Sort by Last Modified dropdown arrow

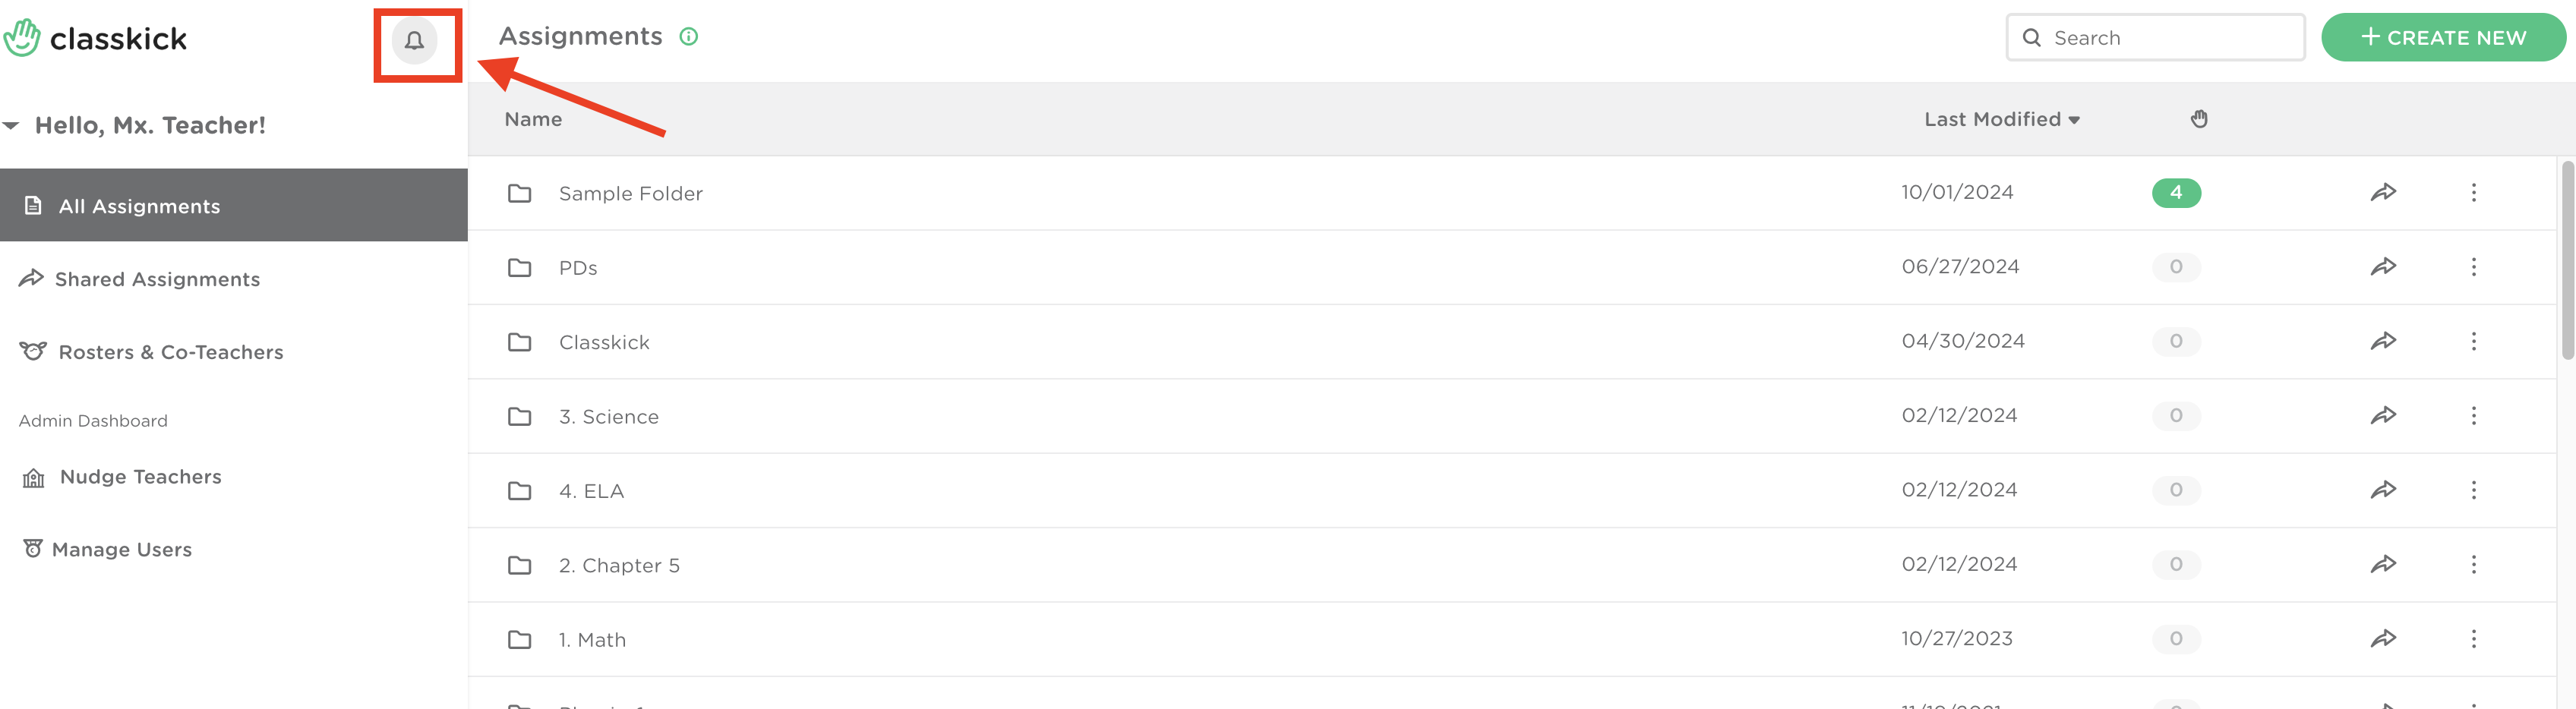(2074, 120)
